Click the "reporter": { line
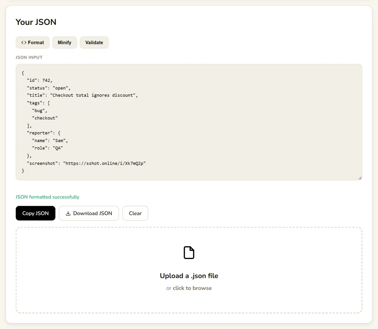 coord(43,133)
